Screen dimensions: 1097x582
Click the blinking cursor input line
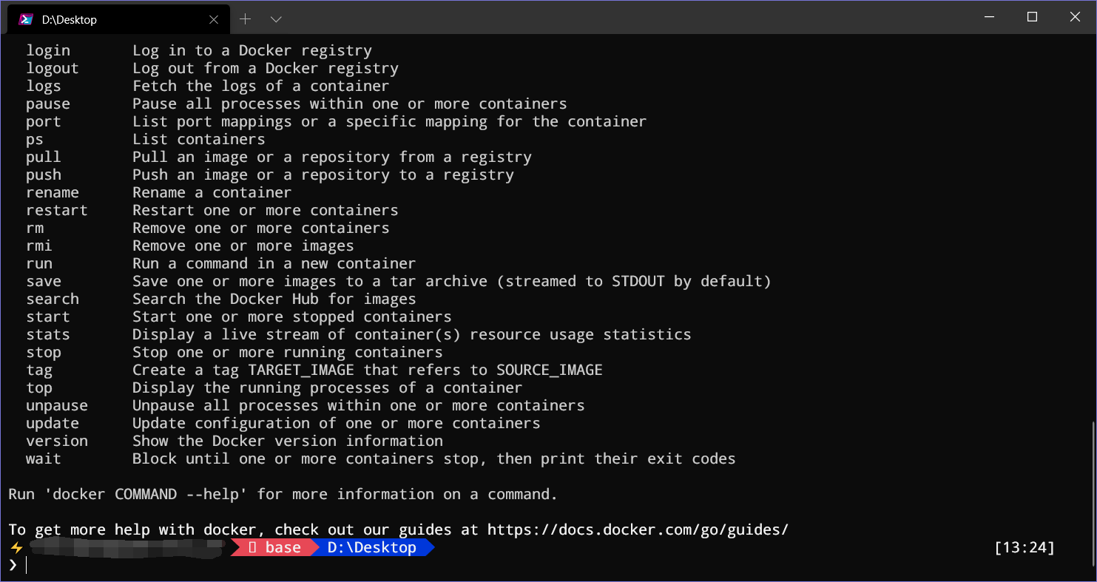27,564
